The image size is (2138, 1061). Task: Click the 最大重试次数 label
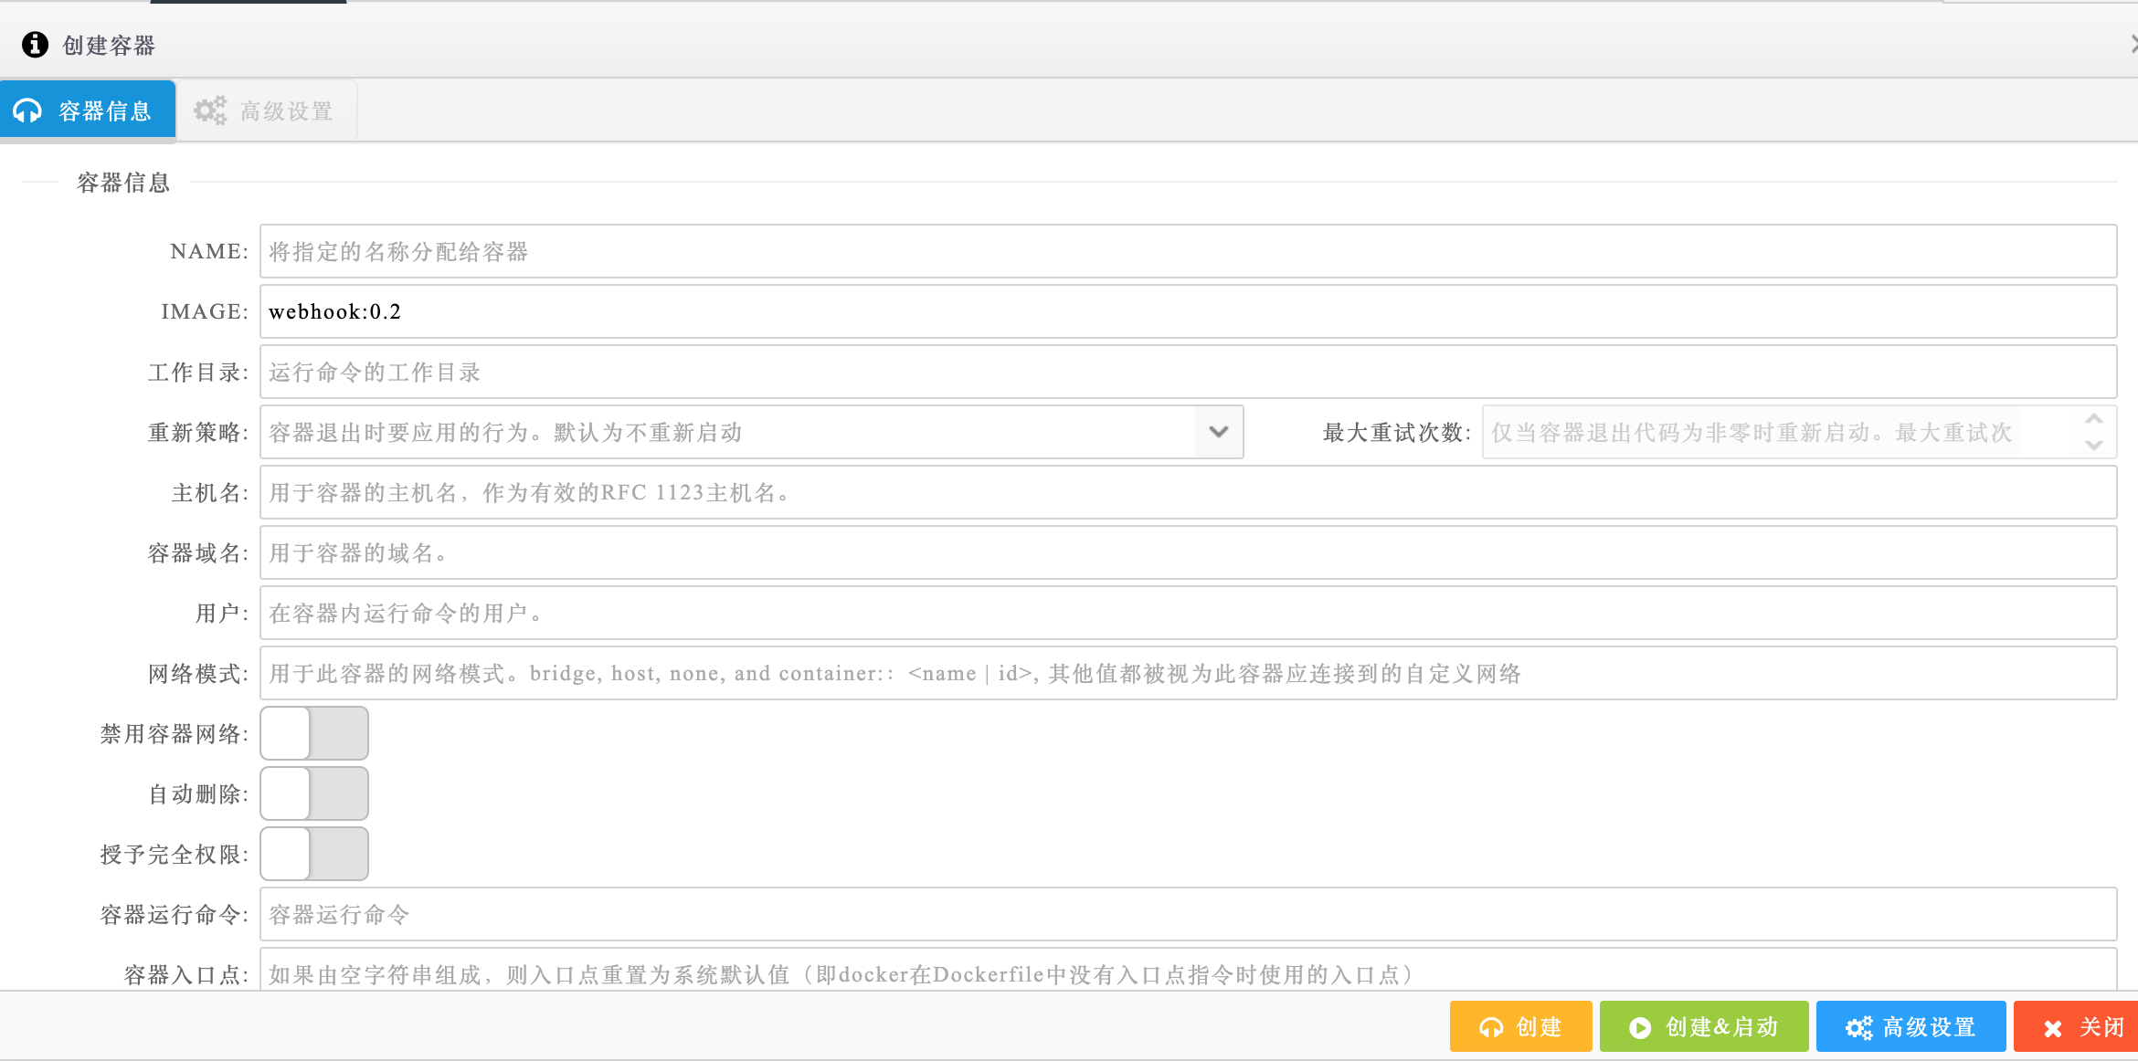tap(1397, 432)
